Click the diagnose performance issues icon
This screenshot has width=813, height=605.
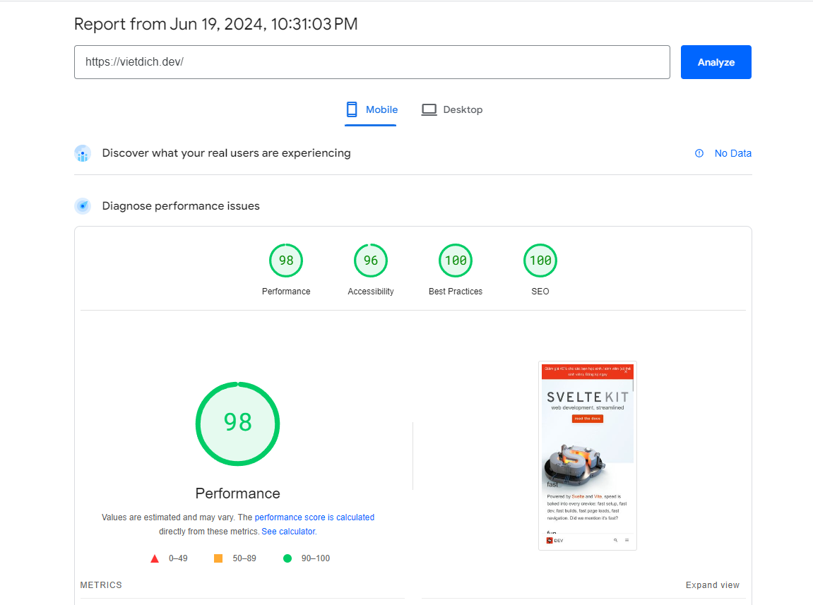83,206
